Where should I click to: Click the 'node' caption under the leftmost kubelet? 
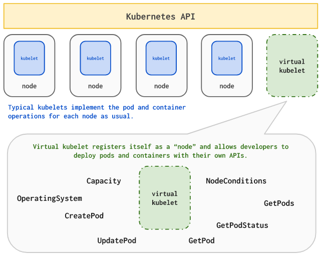click(29, 86)
